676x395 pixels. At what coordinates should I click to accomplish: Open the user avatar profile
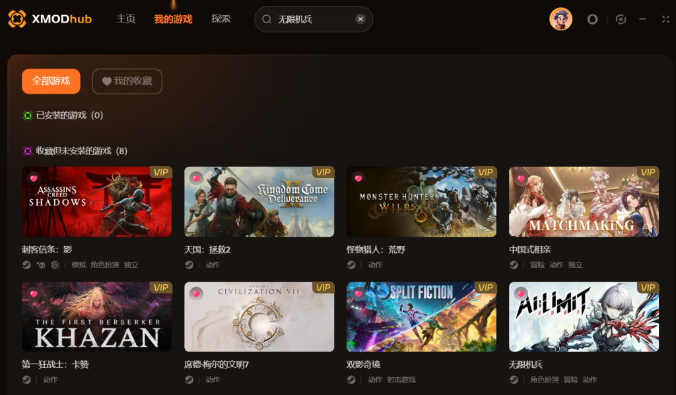click(560, 19)
